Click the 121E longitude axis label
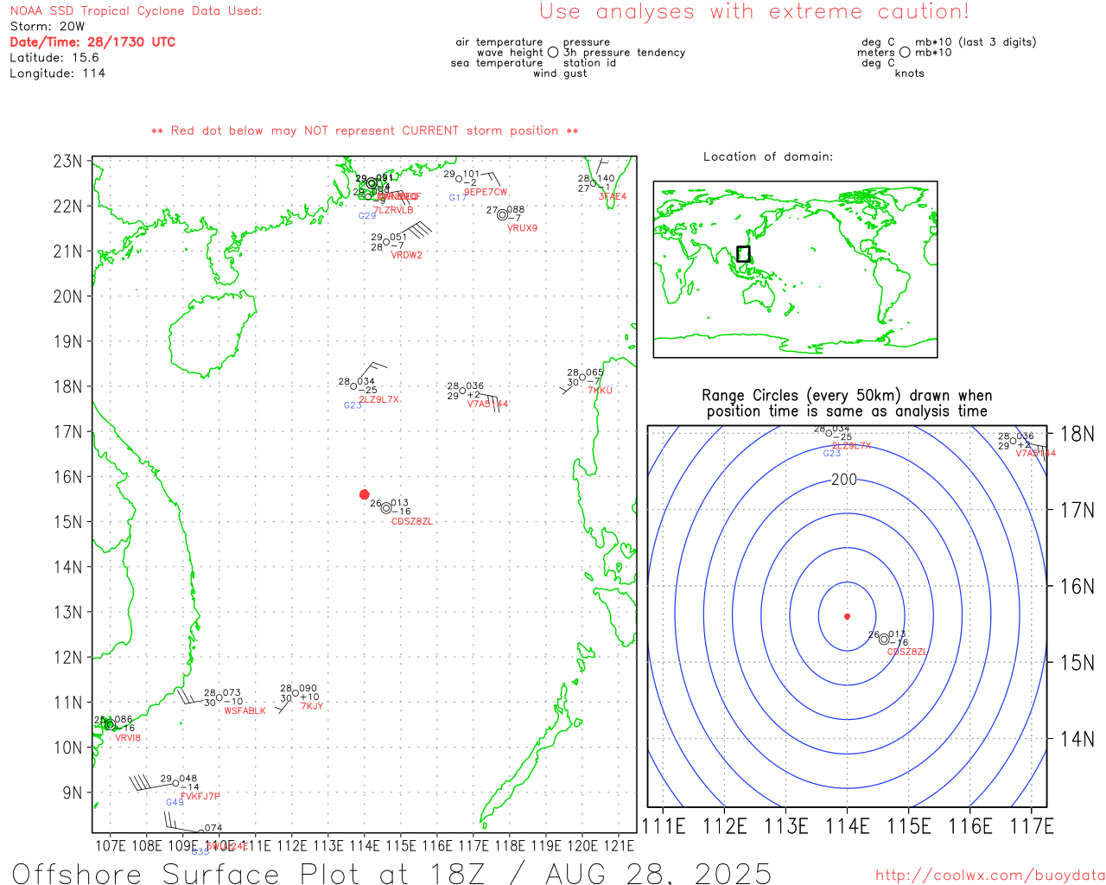Image resolution: width=1106 pixels, height=885 pixels. [619, 845]
